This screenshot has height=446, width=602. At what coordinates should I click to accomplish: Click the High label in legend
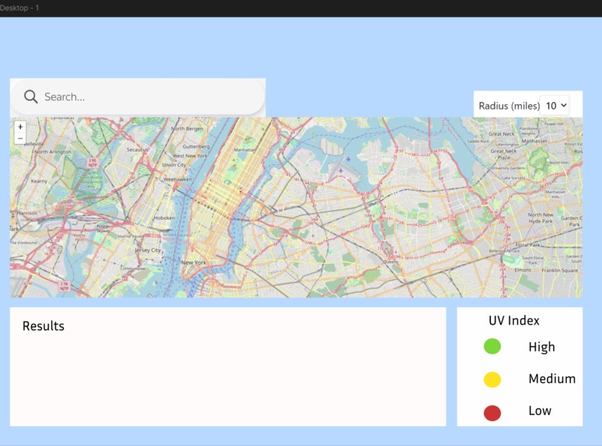click(x=542, y=347)
